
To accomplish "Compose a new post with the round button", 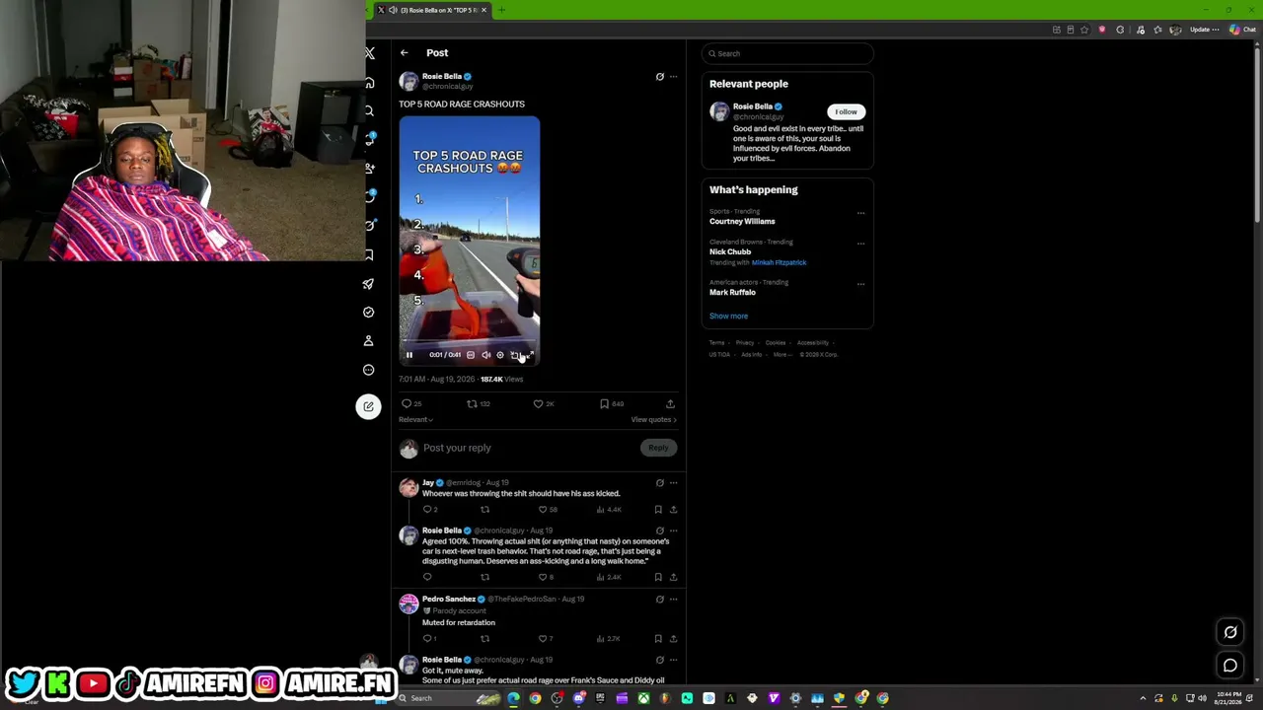I will [368, 406].
